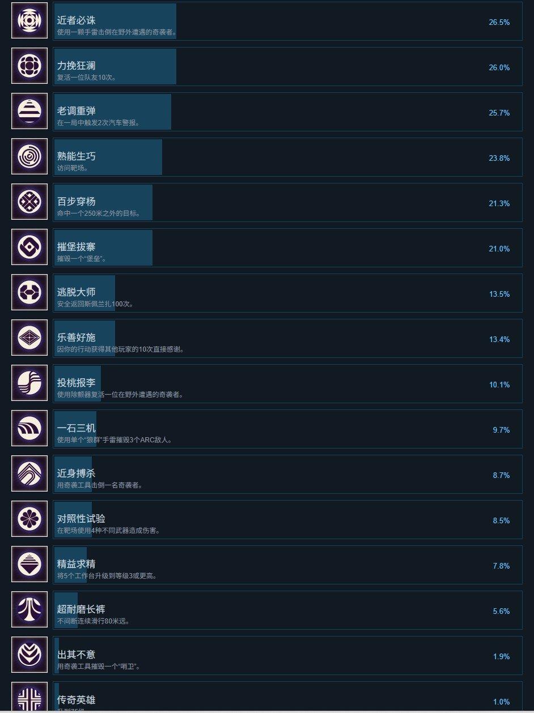Click the 一石三机 achievement icon

click(29, 429)
